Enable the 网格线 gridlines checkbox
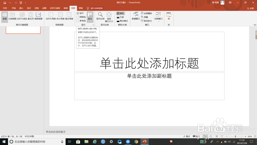The height and width of the screenshot is (145, 257). coord(78,17)
